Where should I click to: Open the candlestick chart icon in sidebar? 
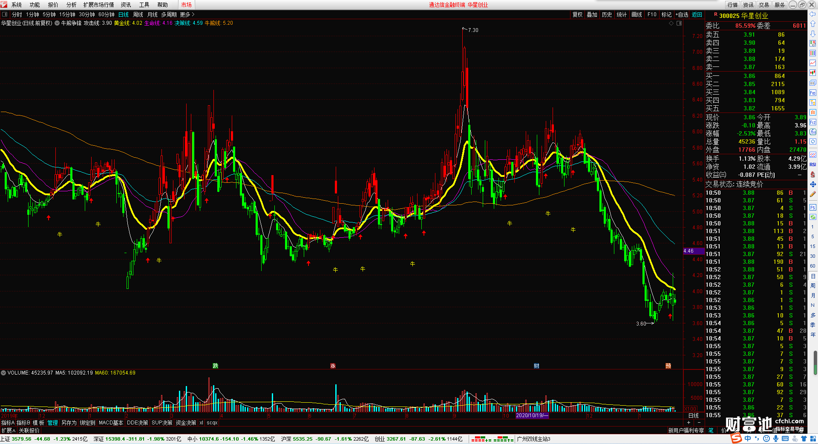coord(813,73)
